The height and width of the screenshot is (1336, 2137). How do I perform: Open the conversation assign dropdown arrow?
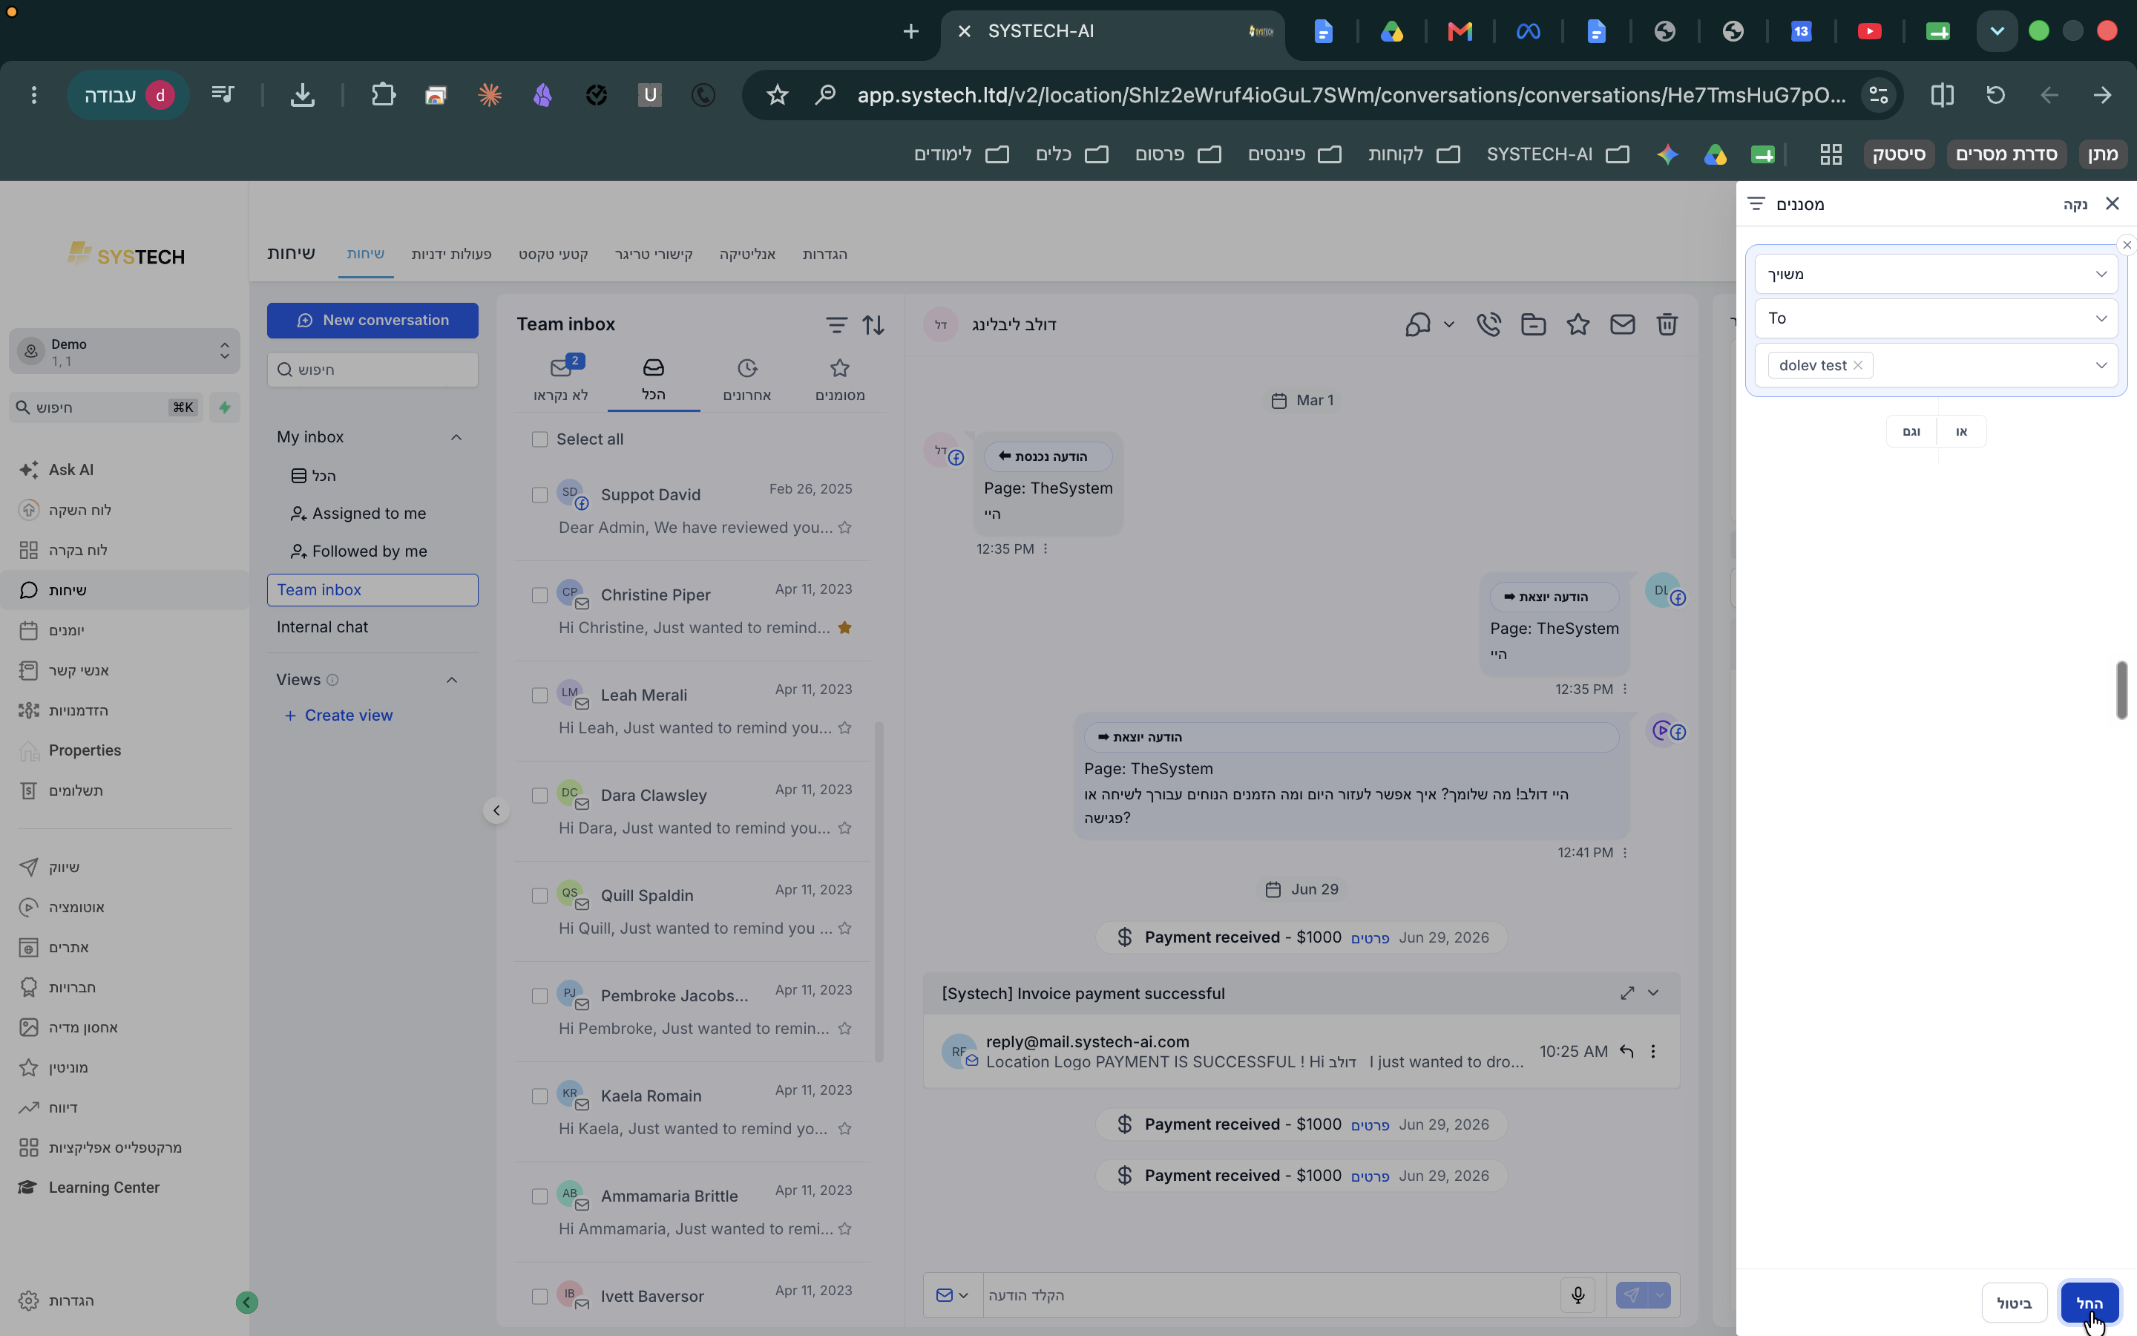click(1449, 324)
